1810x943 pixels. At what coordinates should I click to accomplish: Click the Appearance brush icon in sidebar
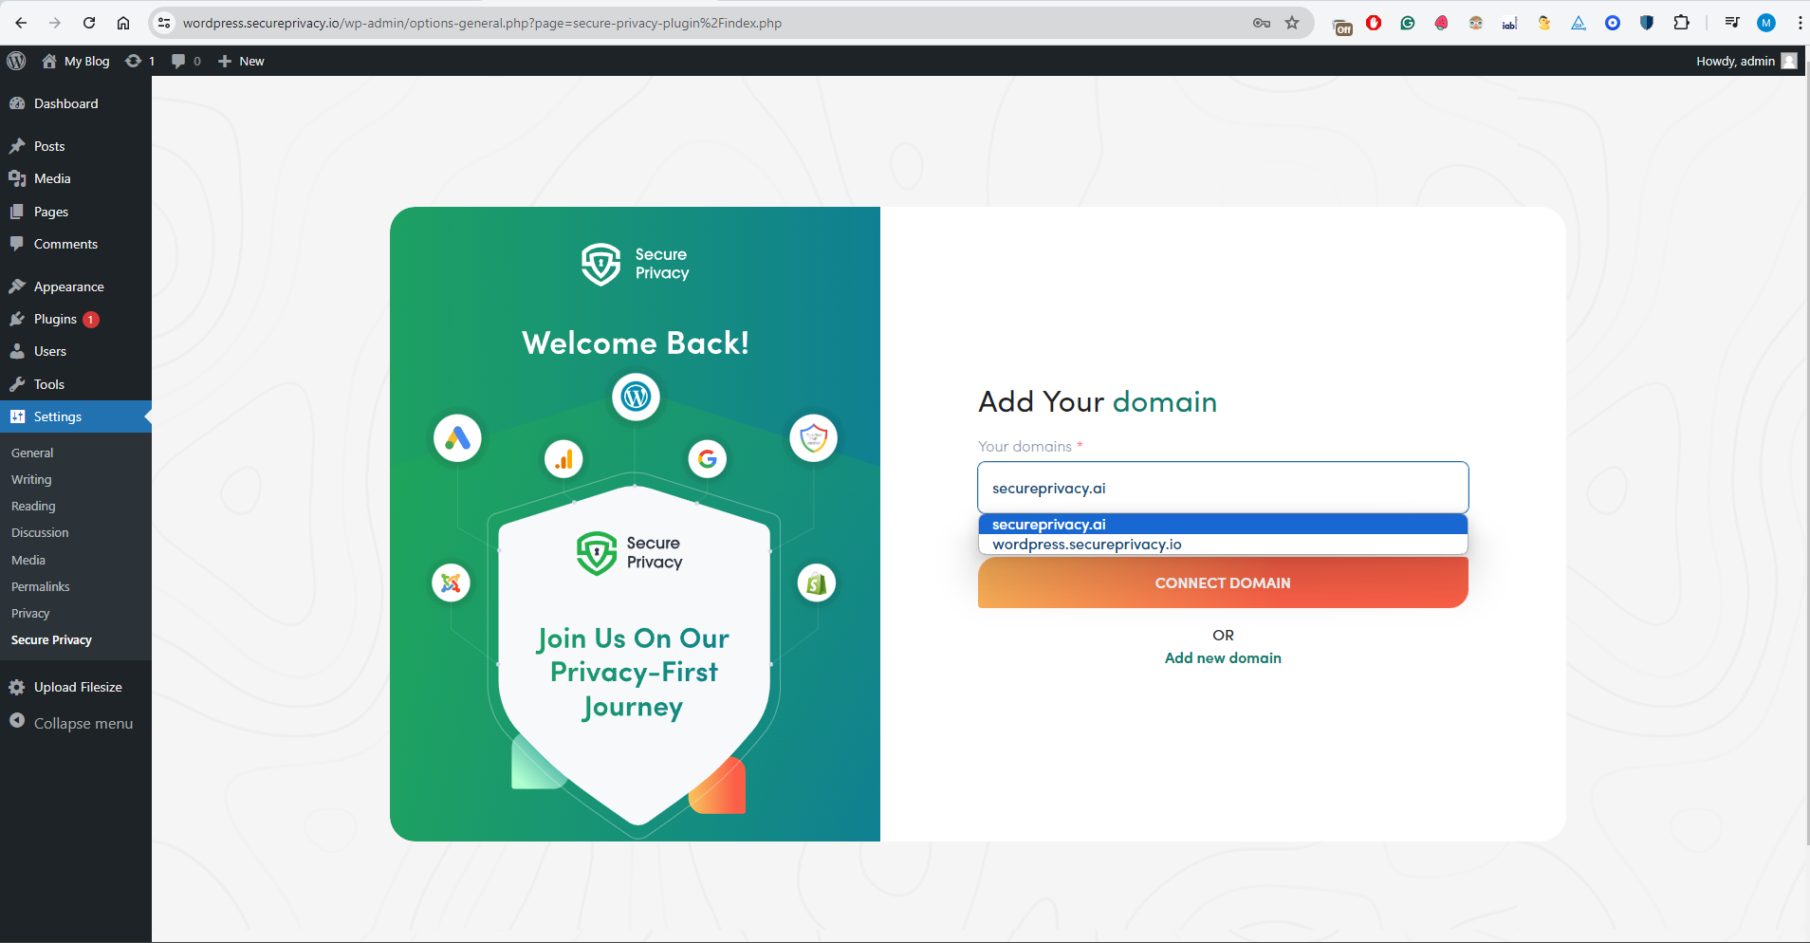20,286
